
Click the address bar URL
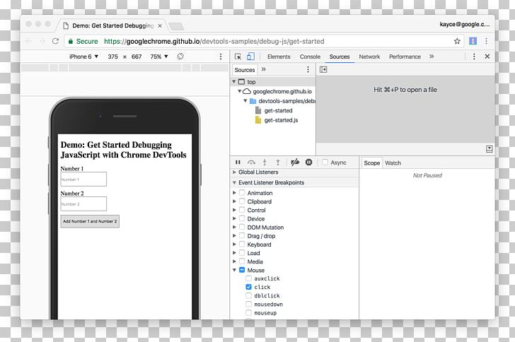click(x=214, y=42)
